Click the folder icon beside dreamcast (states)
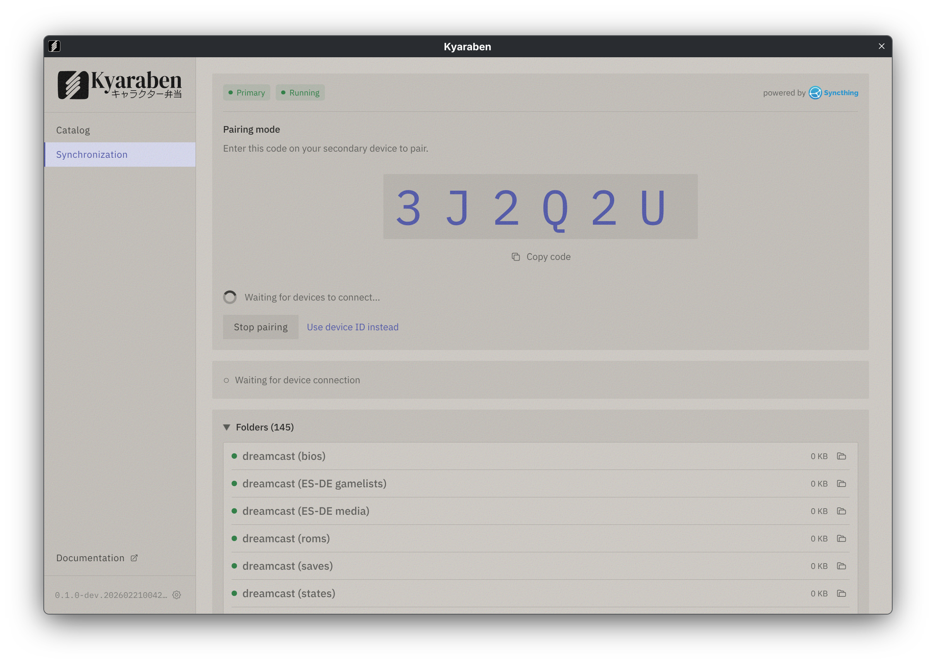 [841, 593]
